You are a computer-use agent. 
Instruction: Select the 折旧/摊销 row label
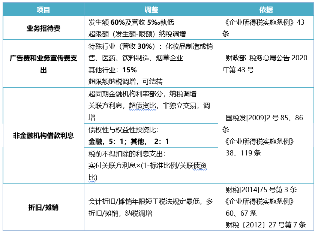[x=43, y=208]
